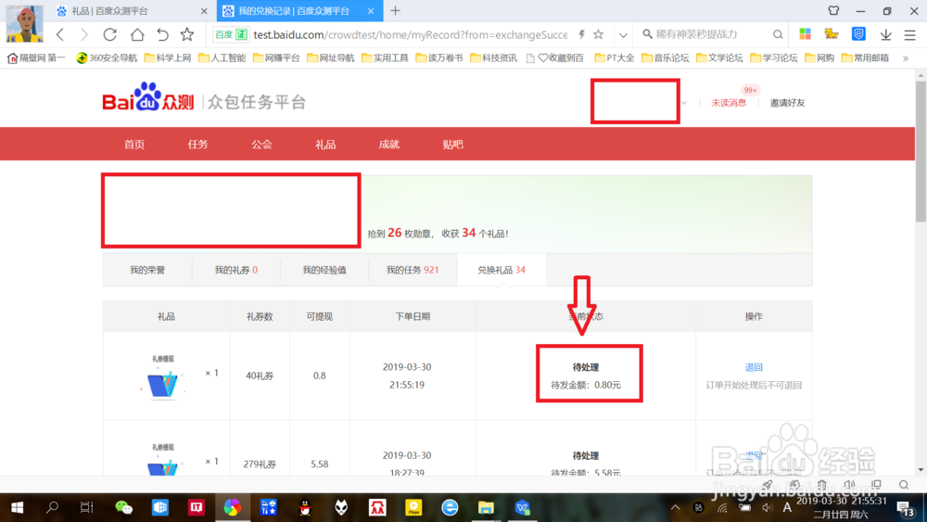Select 我的荣誉 tab

click(147, 270)
